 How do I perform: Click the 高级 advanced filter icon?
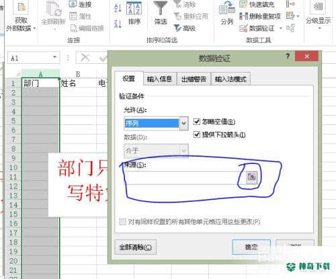[177, 28]
